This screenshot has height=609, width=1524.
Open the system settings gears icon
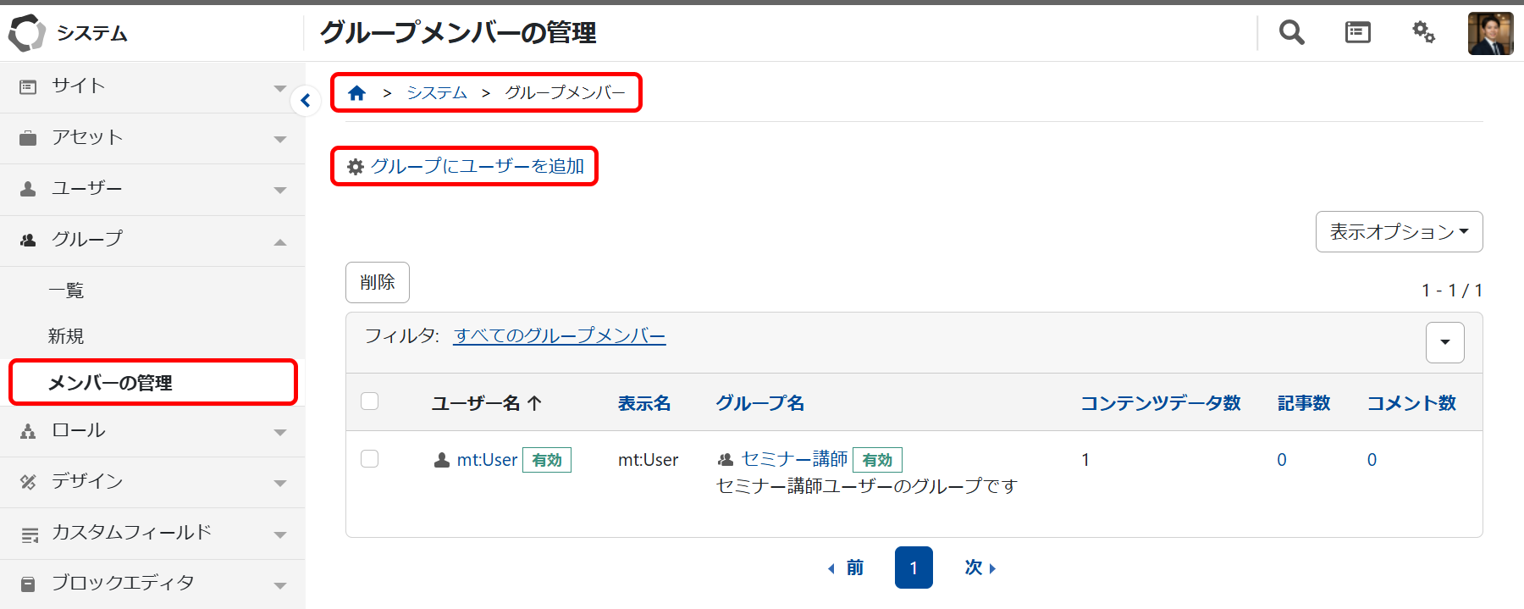[1423, 33]
